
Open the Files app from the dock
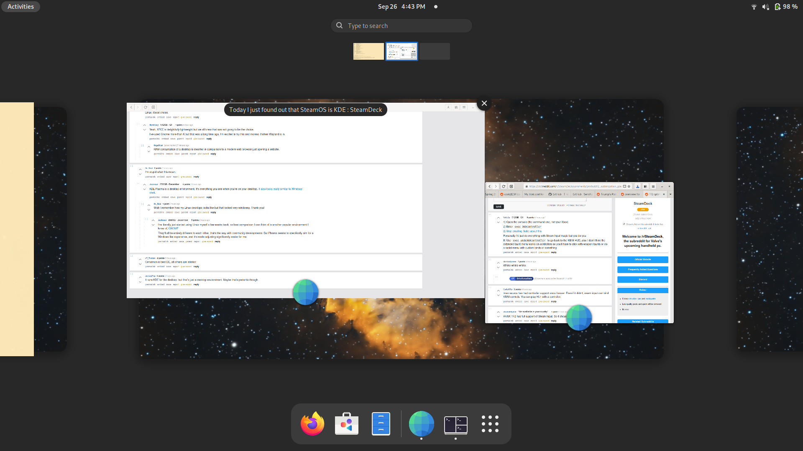[381, 423]
